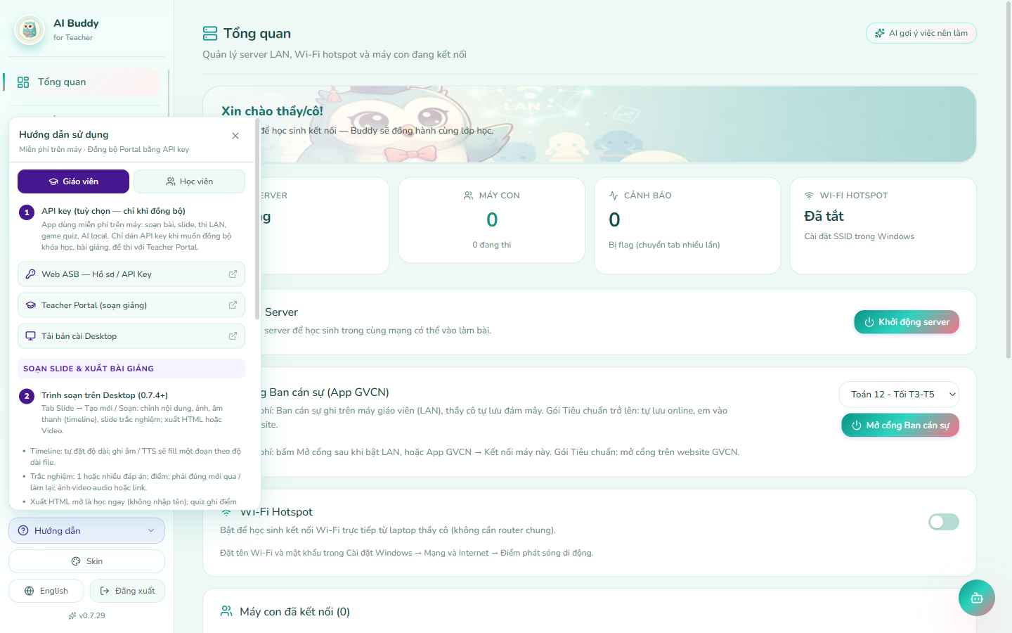Open the floating chatbot assistant button
1012x633 pixels.
[976, 598]
